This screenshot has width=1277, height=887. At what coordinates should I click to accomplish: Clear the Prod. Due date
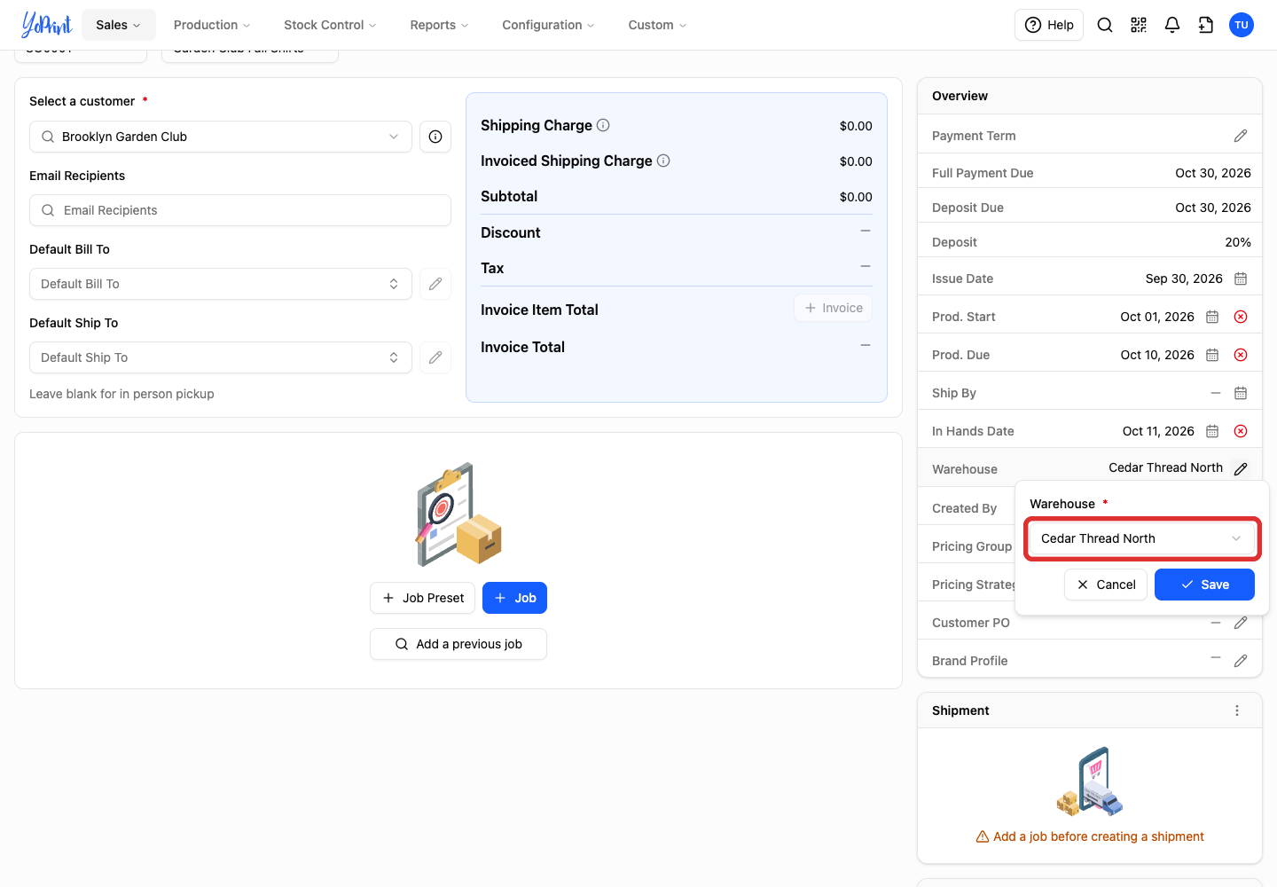pos(1241,355)
